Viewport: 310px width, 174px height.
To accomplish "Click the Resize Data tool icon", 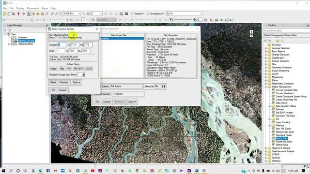I will [273, 138].
